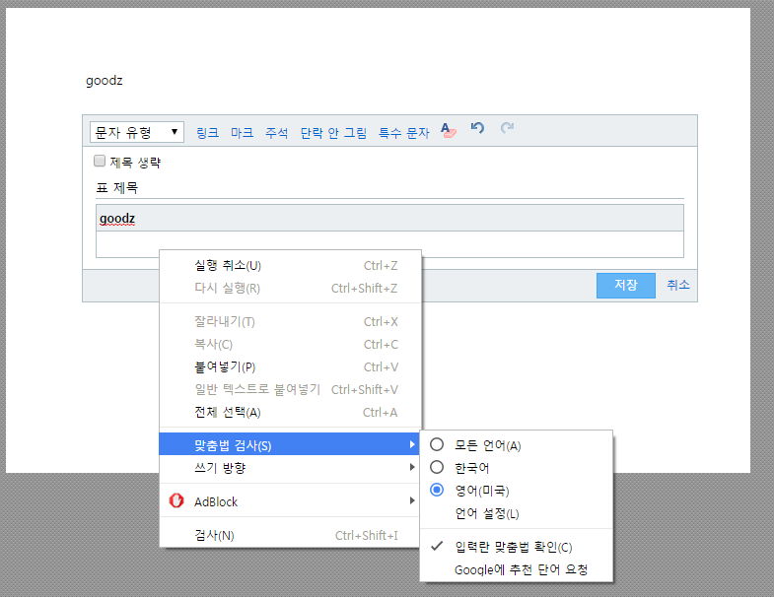Click the goodz heading text above editor
The image size is (774, 597).
point(105,81)
